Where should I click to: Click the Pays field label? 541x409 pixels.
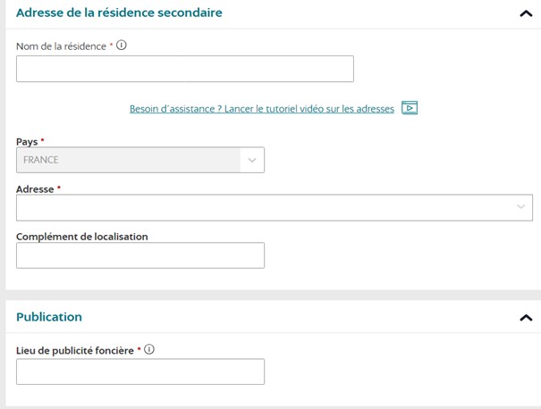[x=27, y=142]
